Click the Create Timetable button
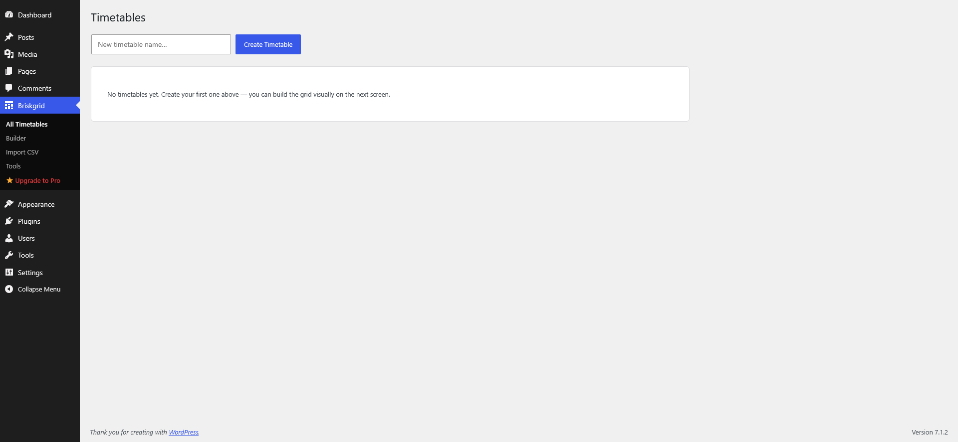Screen dimensions: 958x442 pos(268,44)
